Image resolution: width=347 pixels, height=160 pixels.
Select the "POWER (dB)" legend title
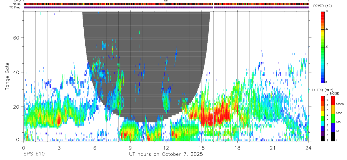click(x=323, y=6)
